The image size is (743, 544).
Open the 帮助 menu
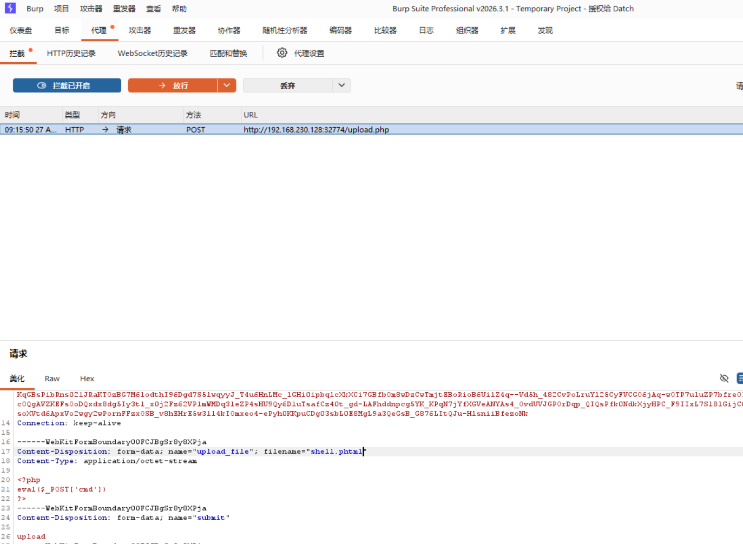pyautogui.click(x=179, y=9)
